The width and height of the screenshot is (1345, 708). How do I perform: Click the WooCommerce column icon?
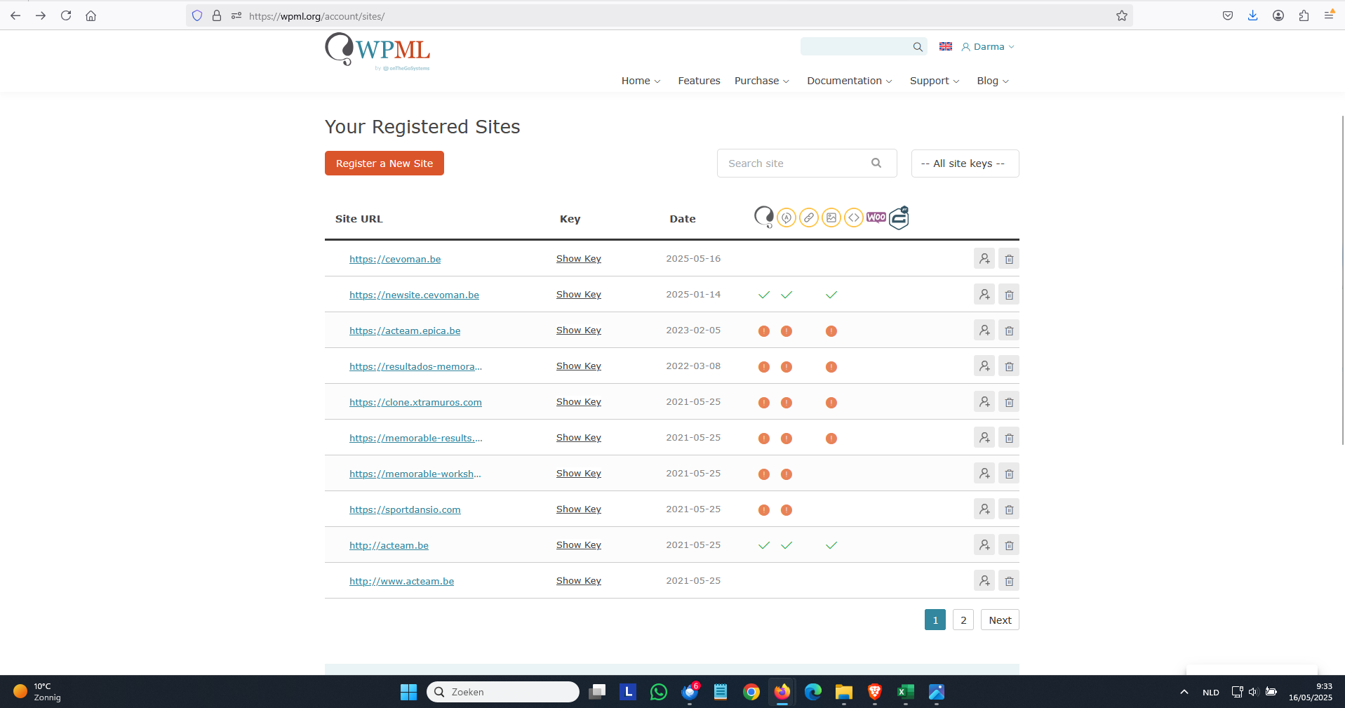coord(876,218)
